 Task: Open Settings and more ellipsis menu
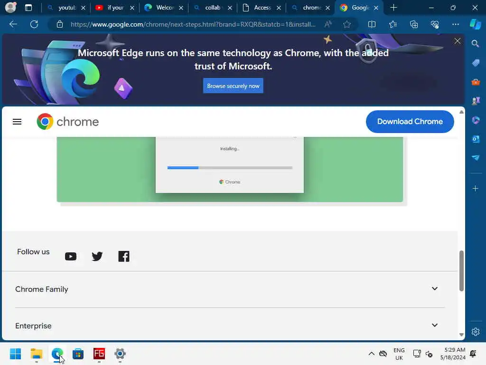point(455,24)
